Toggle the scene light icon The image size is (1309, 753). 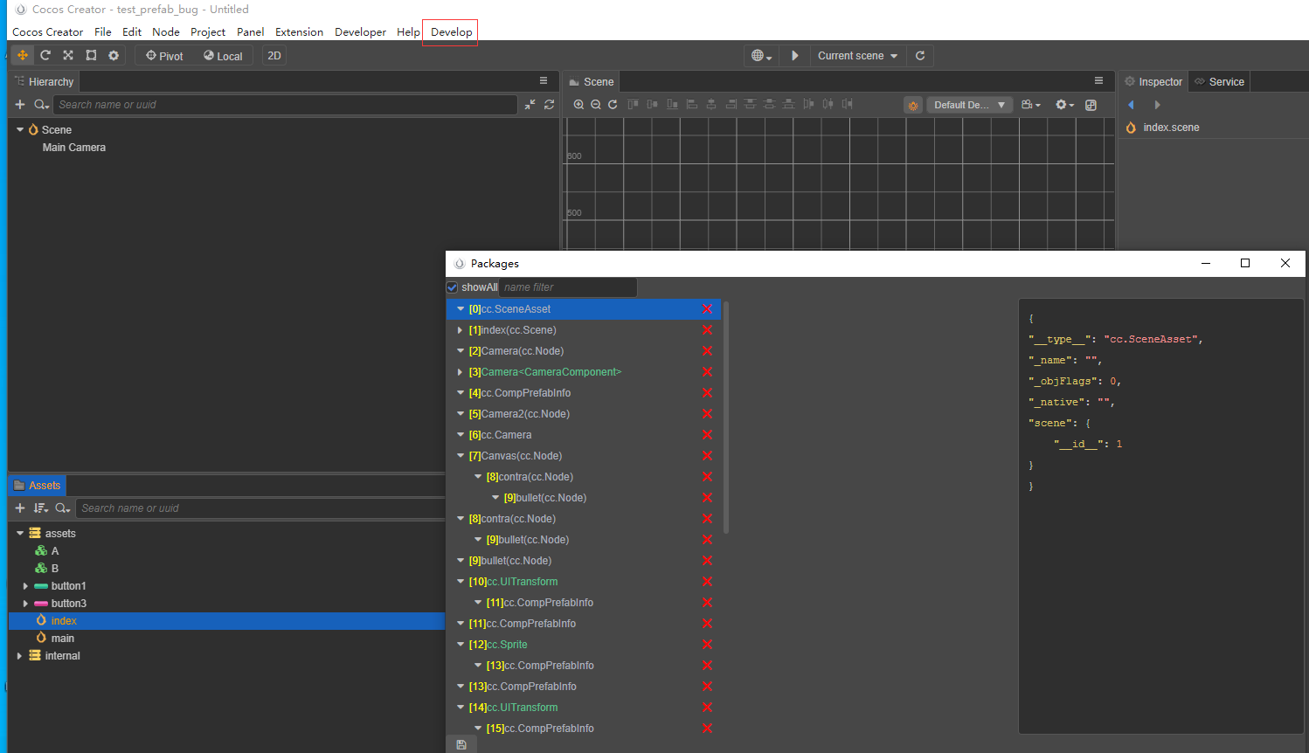coord(913,105)
